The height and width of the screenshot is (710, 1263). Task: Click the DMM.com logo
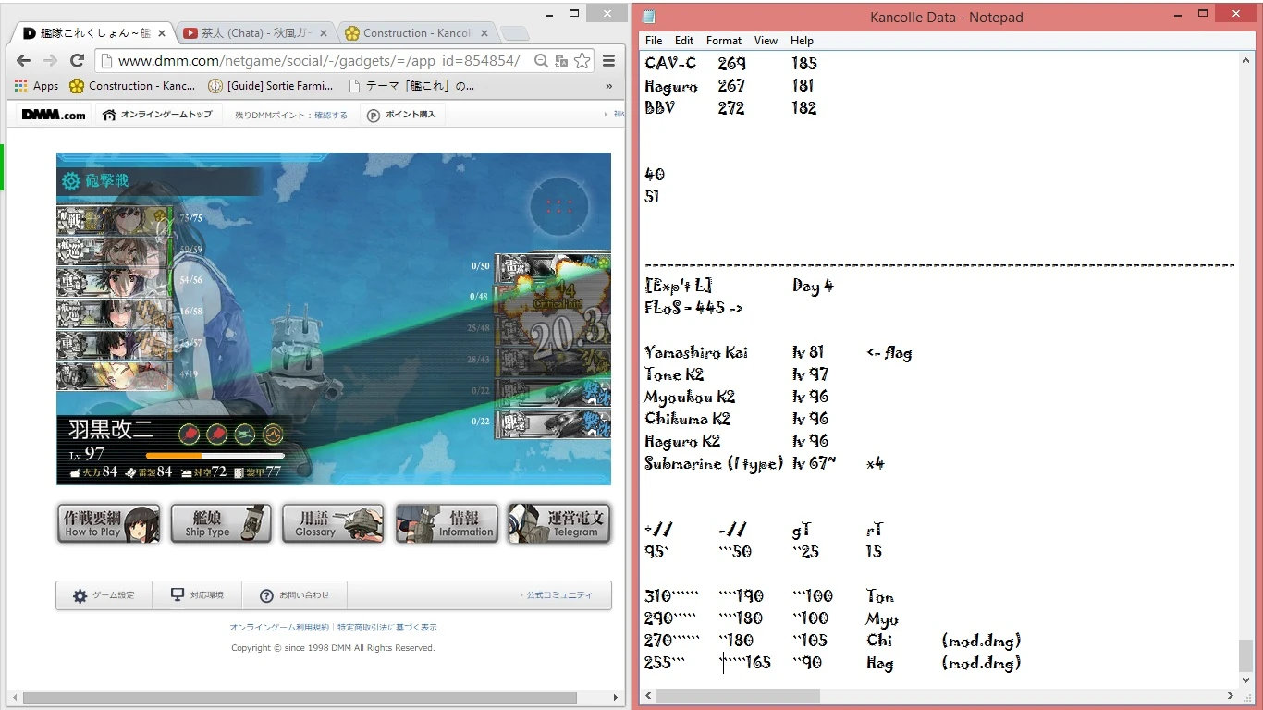pos(53,115)
